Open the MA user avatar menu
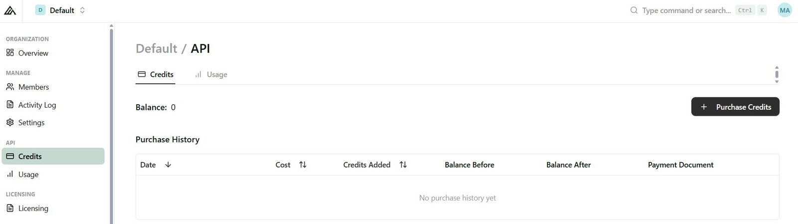 point(785,10)
